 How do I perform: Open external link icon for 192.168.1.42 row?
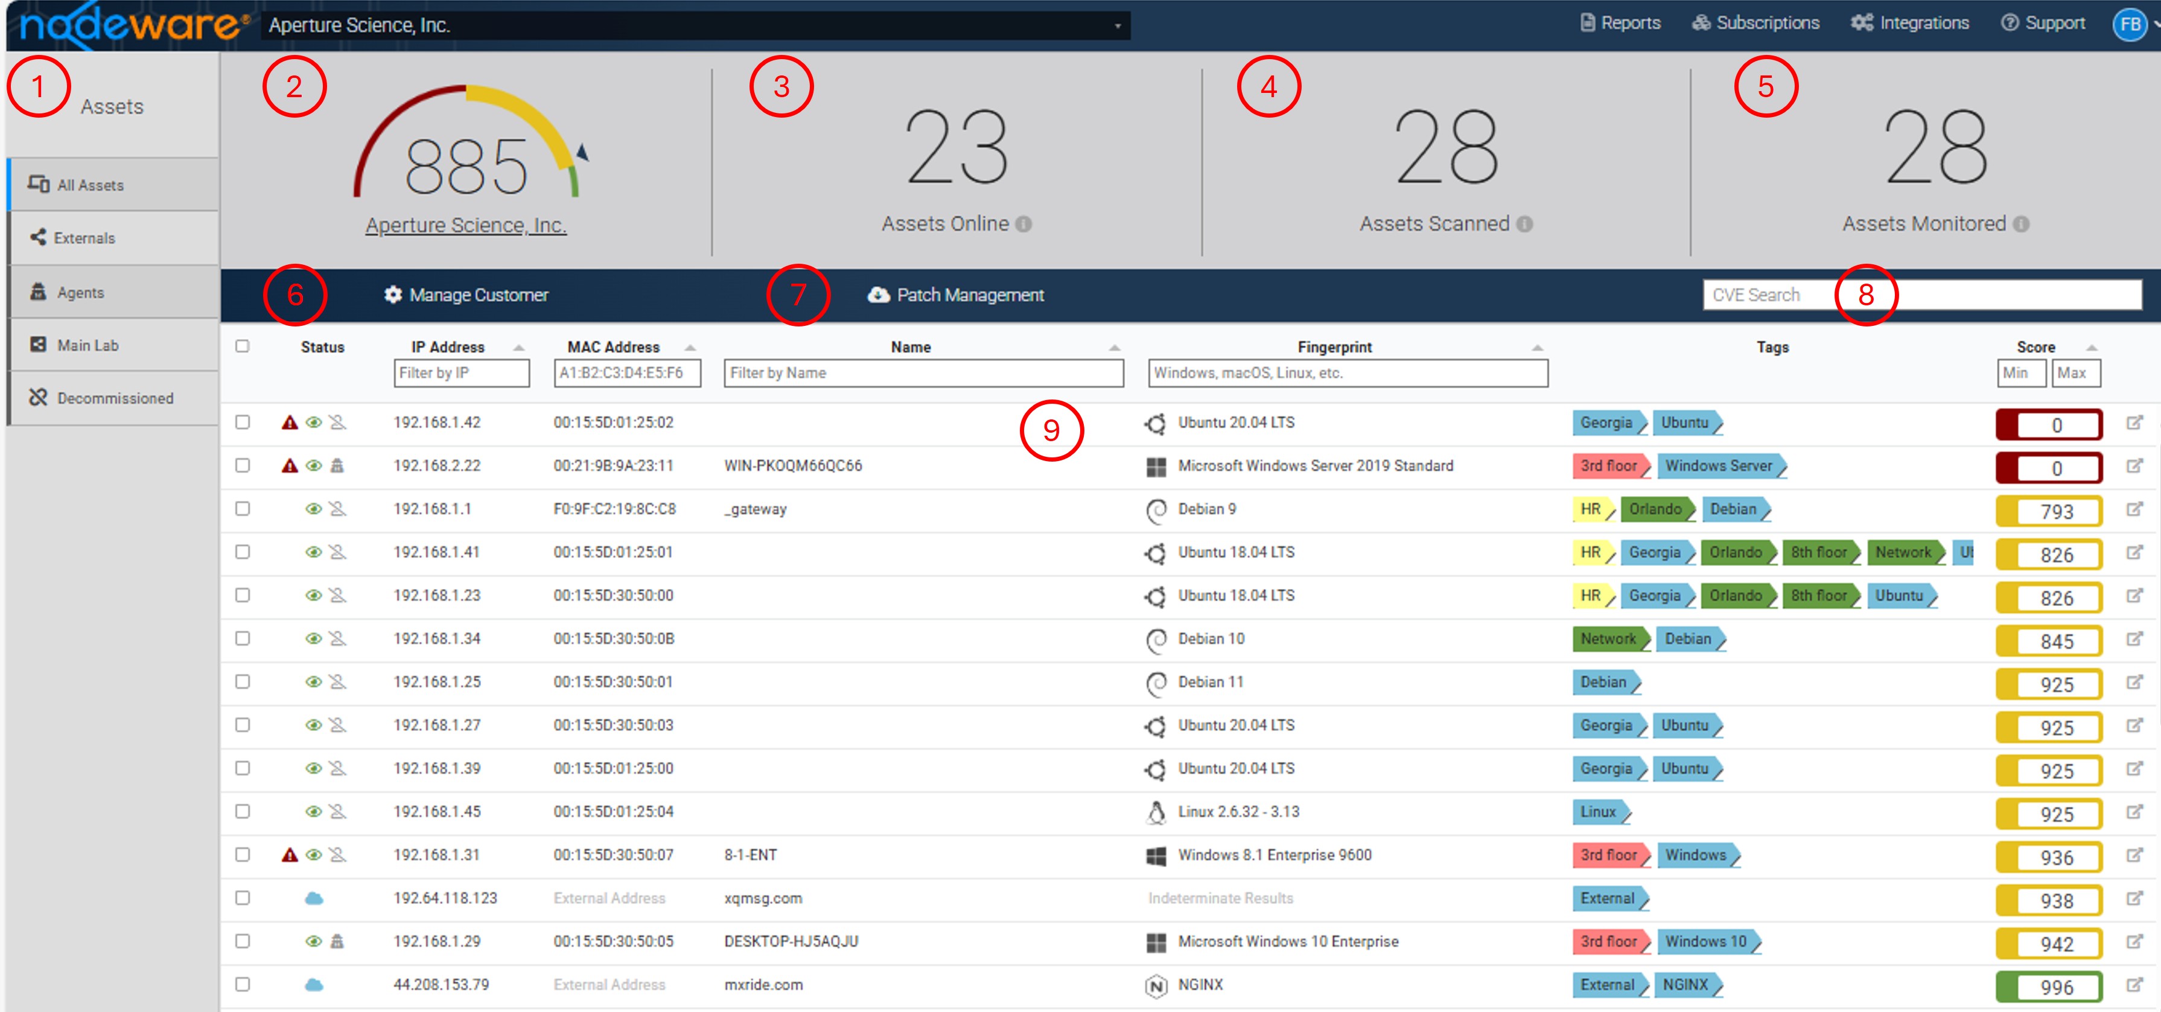point(2134,422)
